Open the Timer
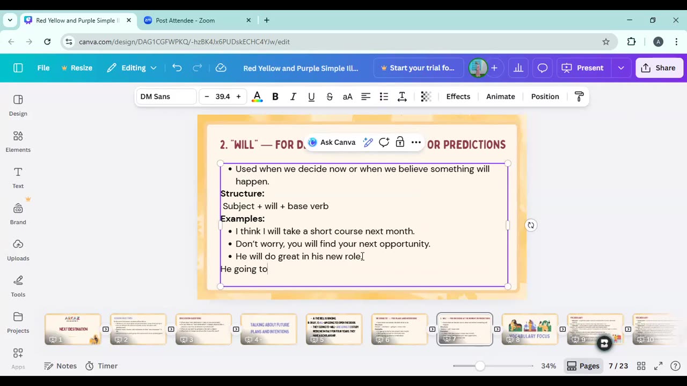Screen dimensions: 687x386 (x=101, y=366)
